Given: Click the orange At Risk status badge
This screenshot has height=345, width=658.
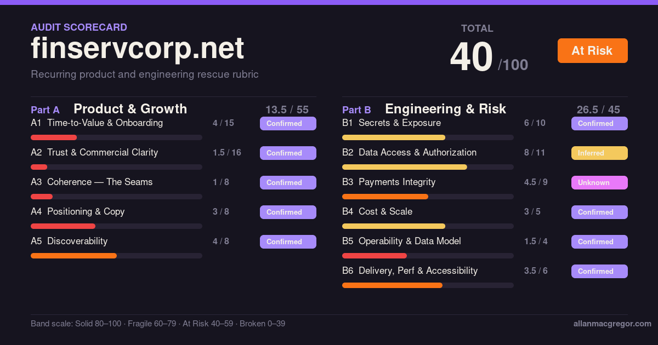Looking at the screenshot, I should [593, 51].
